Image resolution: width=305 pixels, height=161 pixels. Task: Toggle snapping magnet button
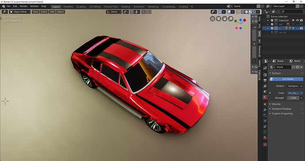pyautogui.click(x=132, y=12)
